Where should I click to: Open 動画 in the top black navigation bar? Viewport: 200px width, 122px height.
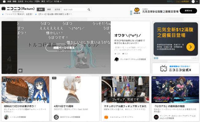click(9, 2)
